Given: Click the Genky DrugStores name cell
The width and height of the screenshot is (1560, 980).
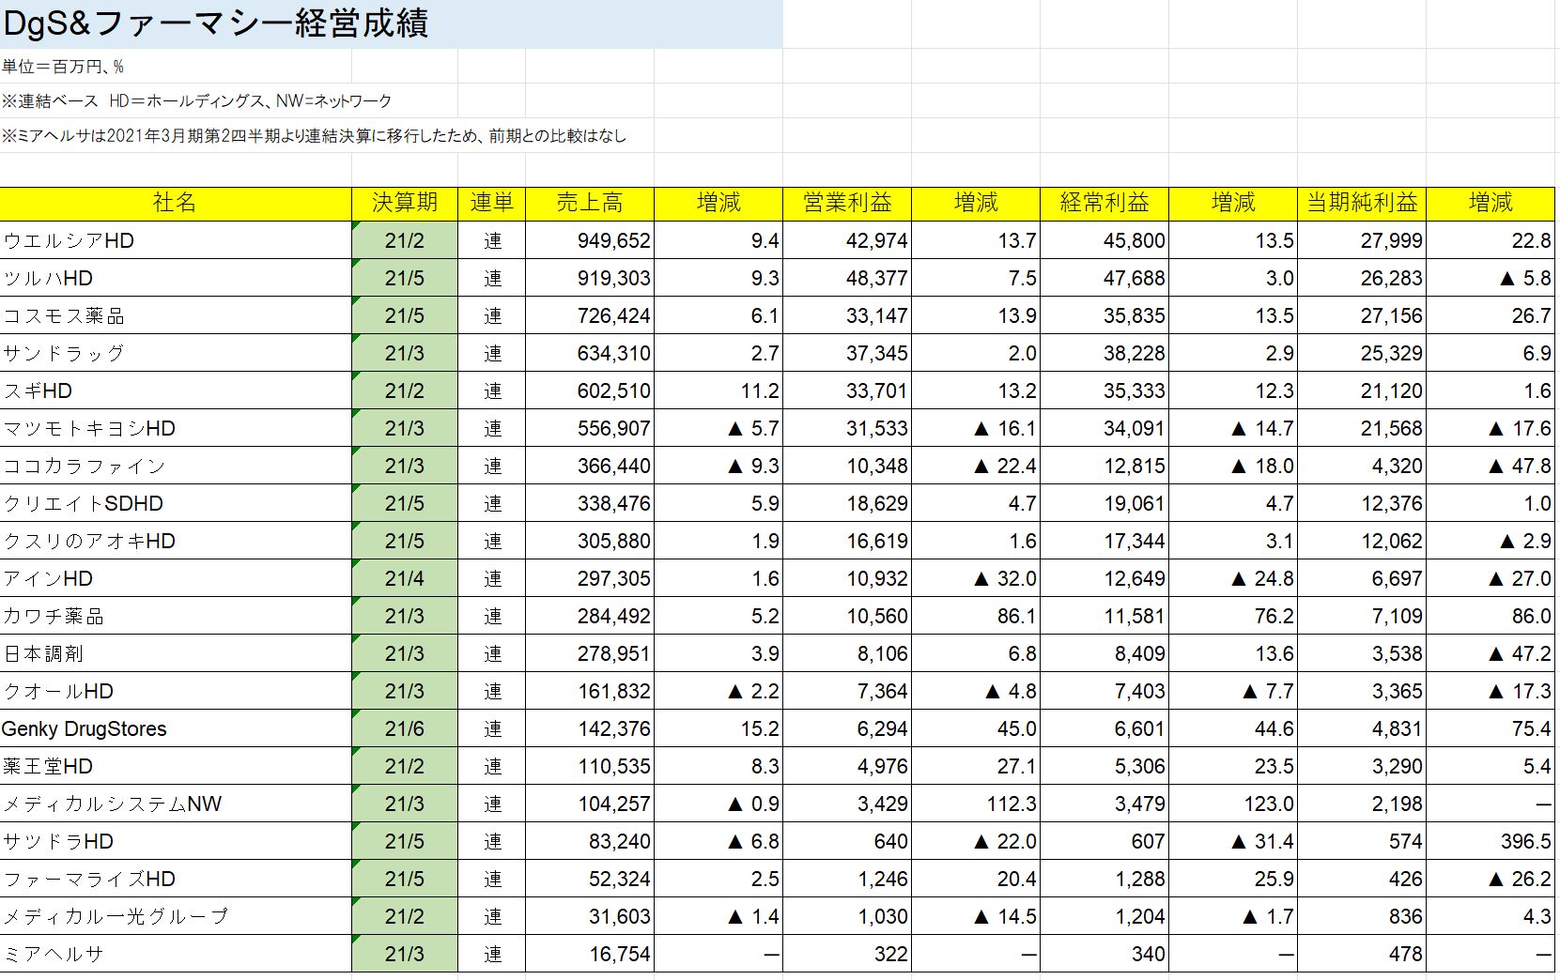Looking at the screenshot, I should (x=175, y=729).
